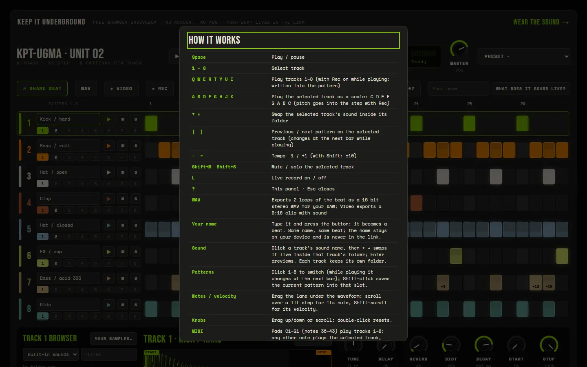
Task: Click the +18 step on Bass / acid track
Action: 549,283
